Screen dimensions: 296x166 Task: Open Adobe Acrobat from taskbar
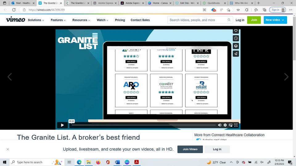coord(137,162)
